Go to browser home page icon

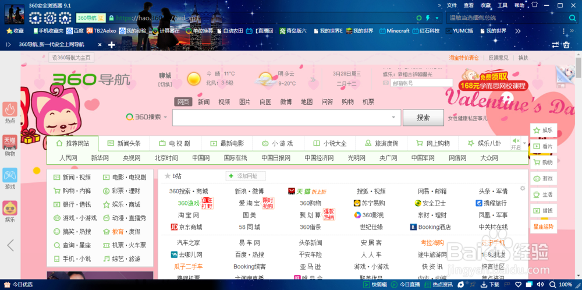[65, 18]
